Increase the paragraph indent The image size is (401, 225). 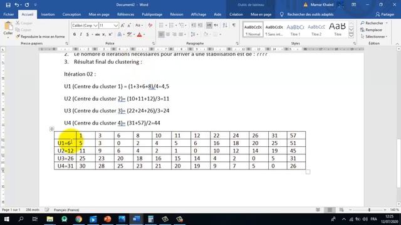tap(200, 25)
